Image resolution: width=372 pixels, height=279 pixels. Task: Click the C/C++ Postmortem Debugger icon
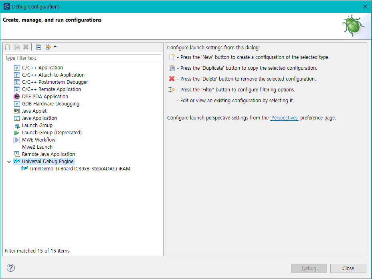[x=16, y=82]
